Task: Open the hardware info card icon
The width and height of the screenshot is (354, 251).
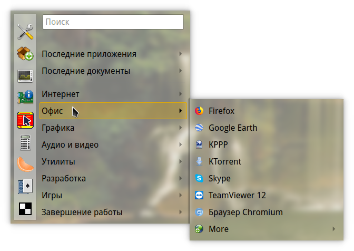Action: (25, 97)
